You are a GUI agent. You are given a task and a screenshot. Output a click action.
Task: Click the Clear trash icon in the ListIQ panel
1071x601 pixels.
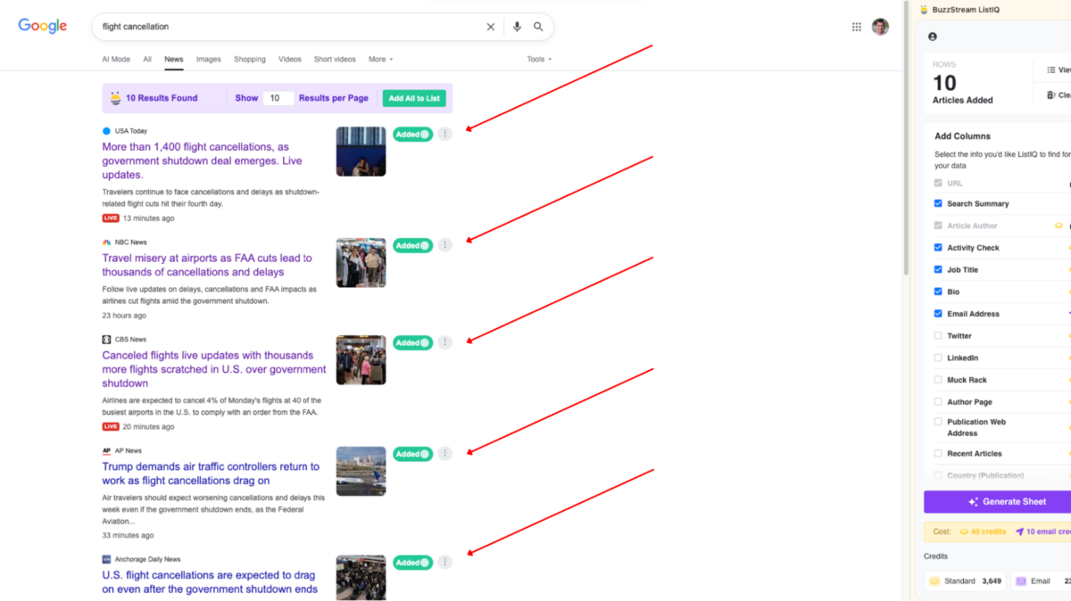click(1051, 94)
